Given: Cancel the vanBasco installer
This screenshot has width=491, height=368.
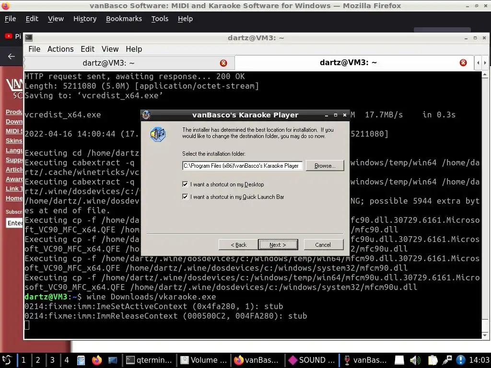Looking at the screenshot, I should tap(323, 245).
